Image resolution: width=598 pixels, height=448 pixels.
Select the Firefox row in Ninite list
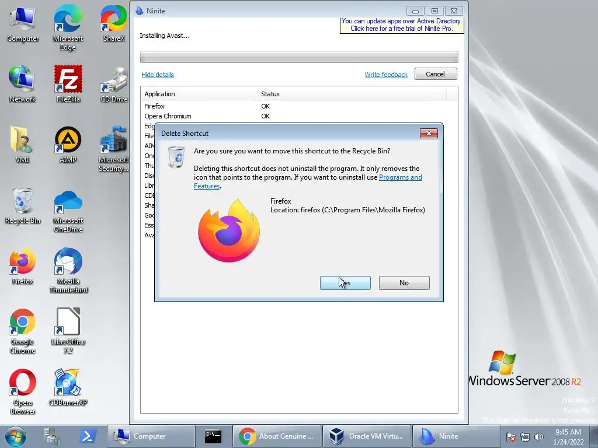[299, 106]
